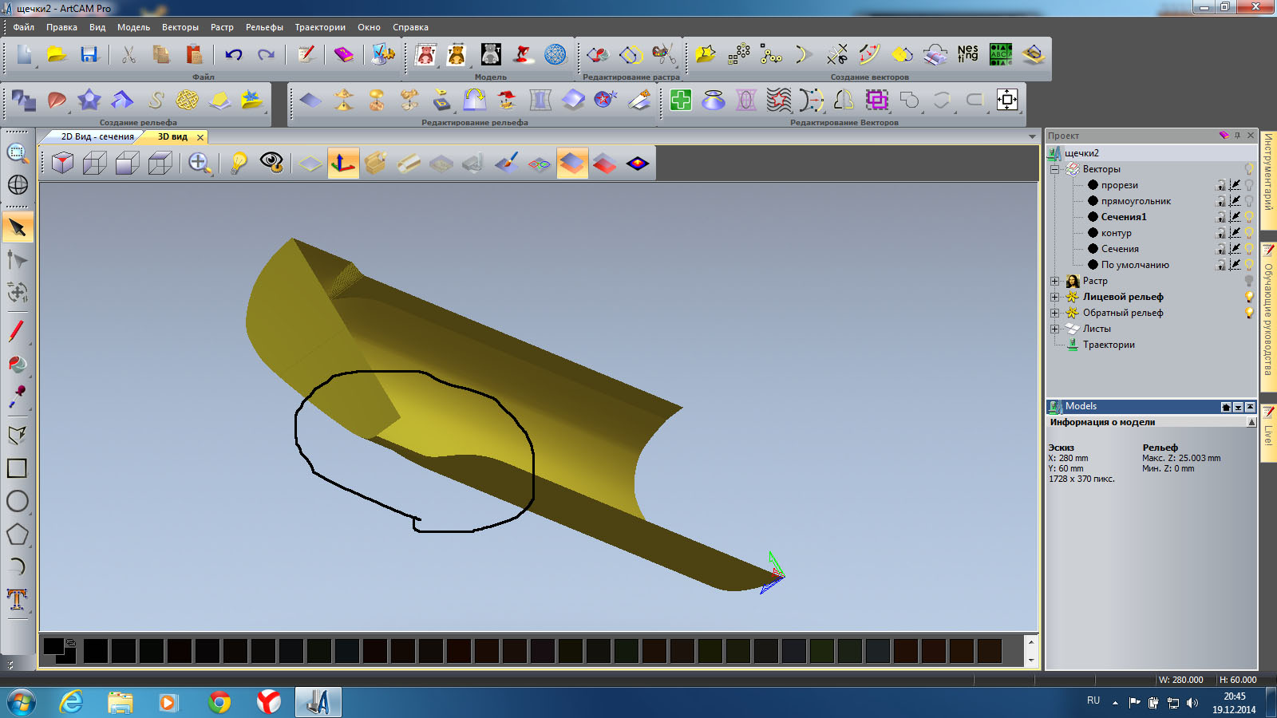Image resolution: width=1277 pixels, height=718 pixels.
Task: Select the red Draw pencil tool
Action: pos(17,330)
